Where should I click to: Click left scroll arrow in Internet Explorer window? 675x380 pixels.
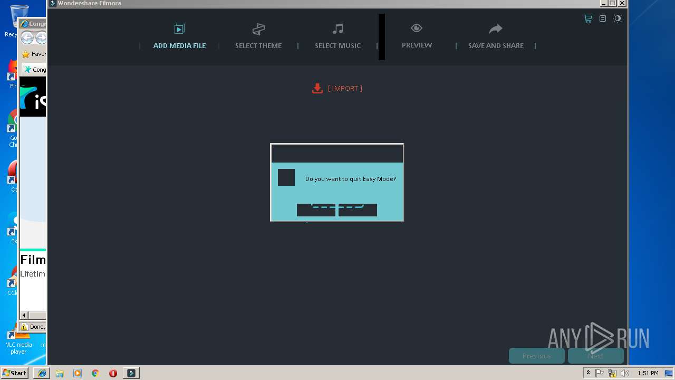(x=24, y=315)
